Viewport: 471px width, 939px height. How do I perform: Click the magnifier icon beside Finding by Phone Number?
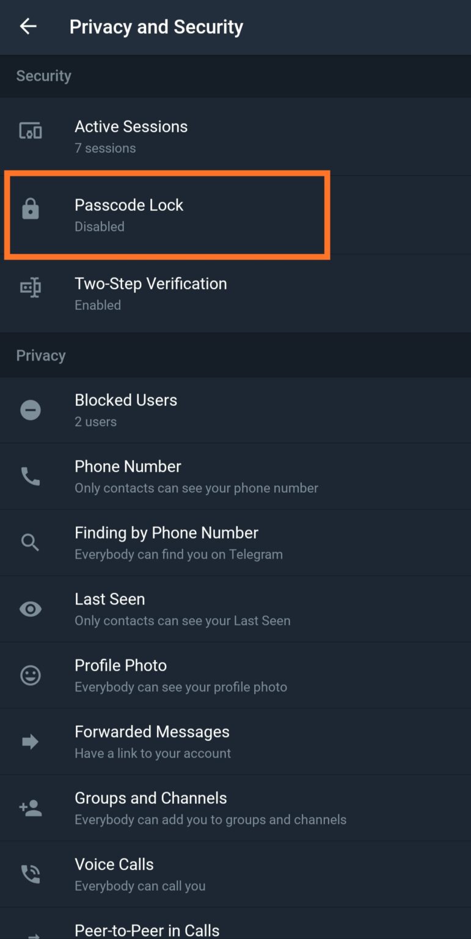click(x=31, y=542)
